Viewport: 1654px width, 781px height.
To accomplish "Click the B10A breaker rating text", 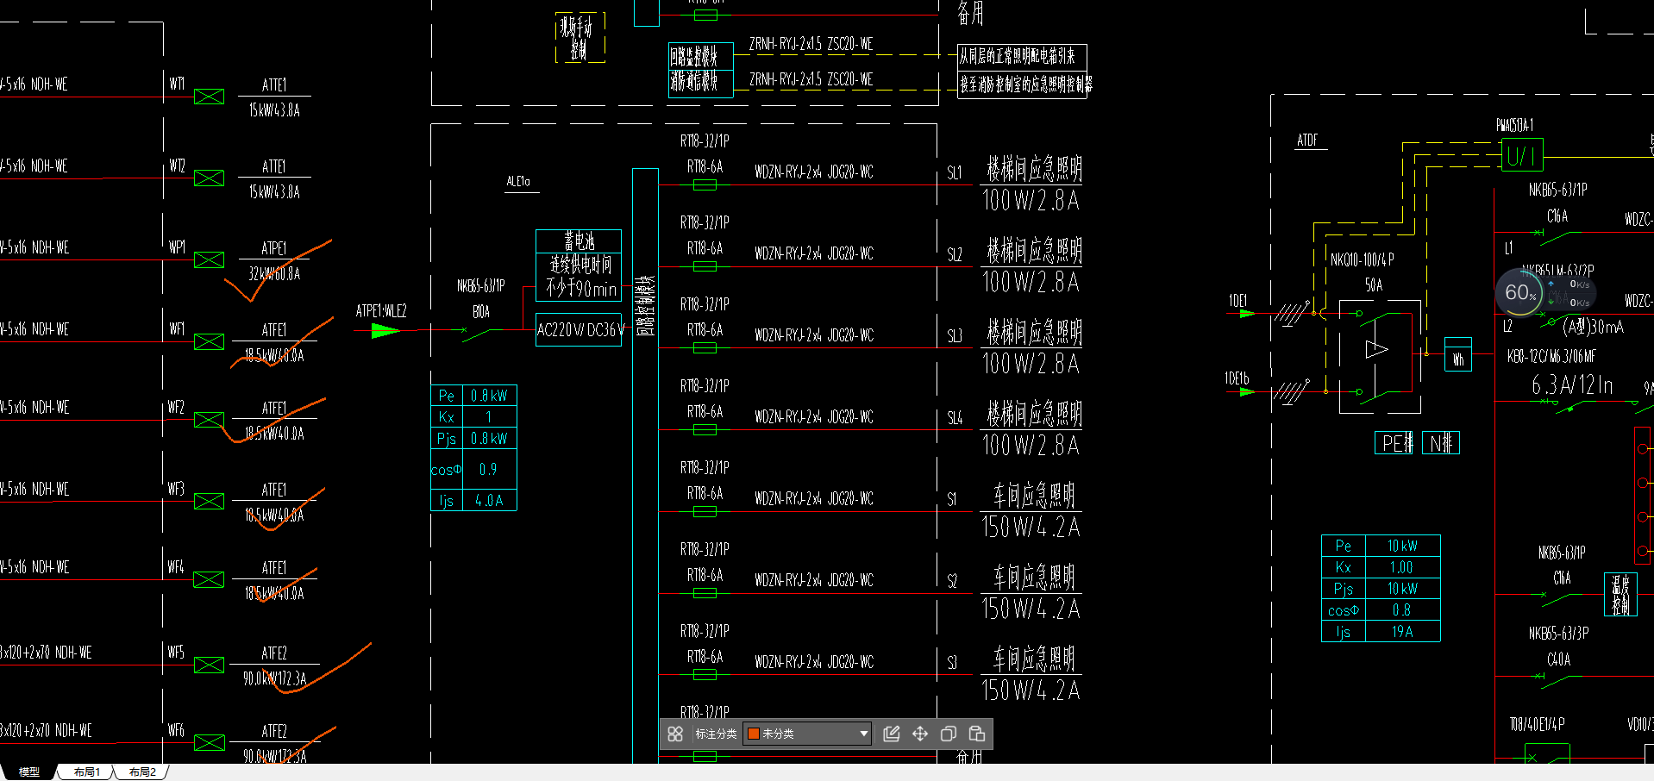I will click(x=481, y=311).
